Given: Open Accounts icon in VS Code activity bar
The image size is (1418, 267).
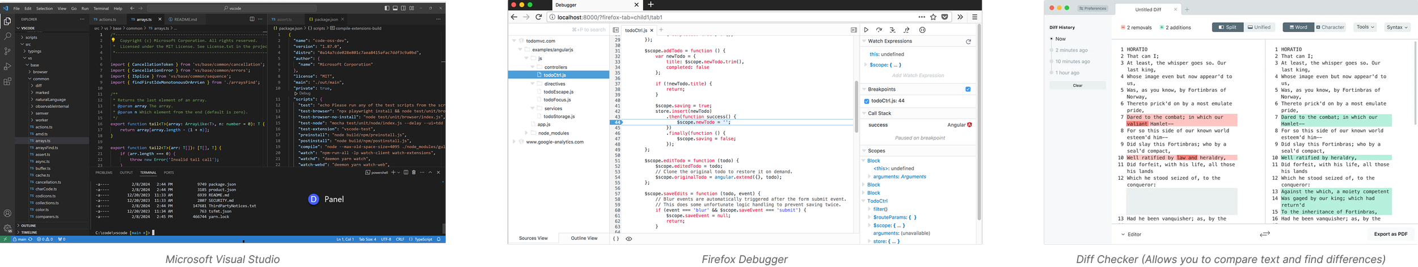Looking at the screenshot, I should (x=7, y=214).
